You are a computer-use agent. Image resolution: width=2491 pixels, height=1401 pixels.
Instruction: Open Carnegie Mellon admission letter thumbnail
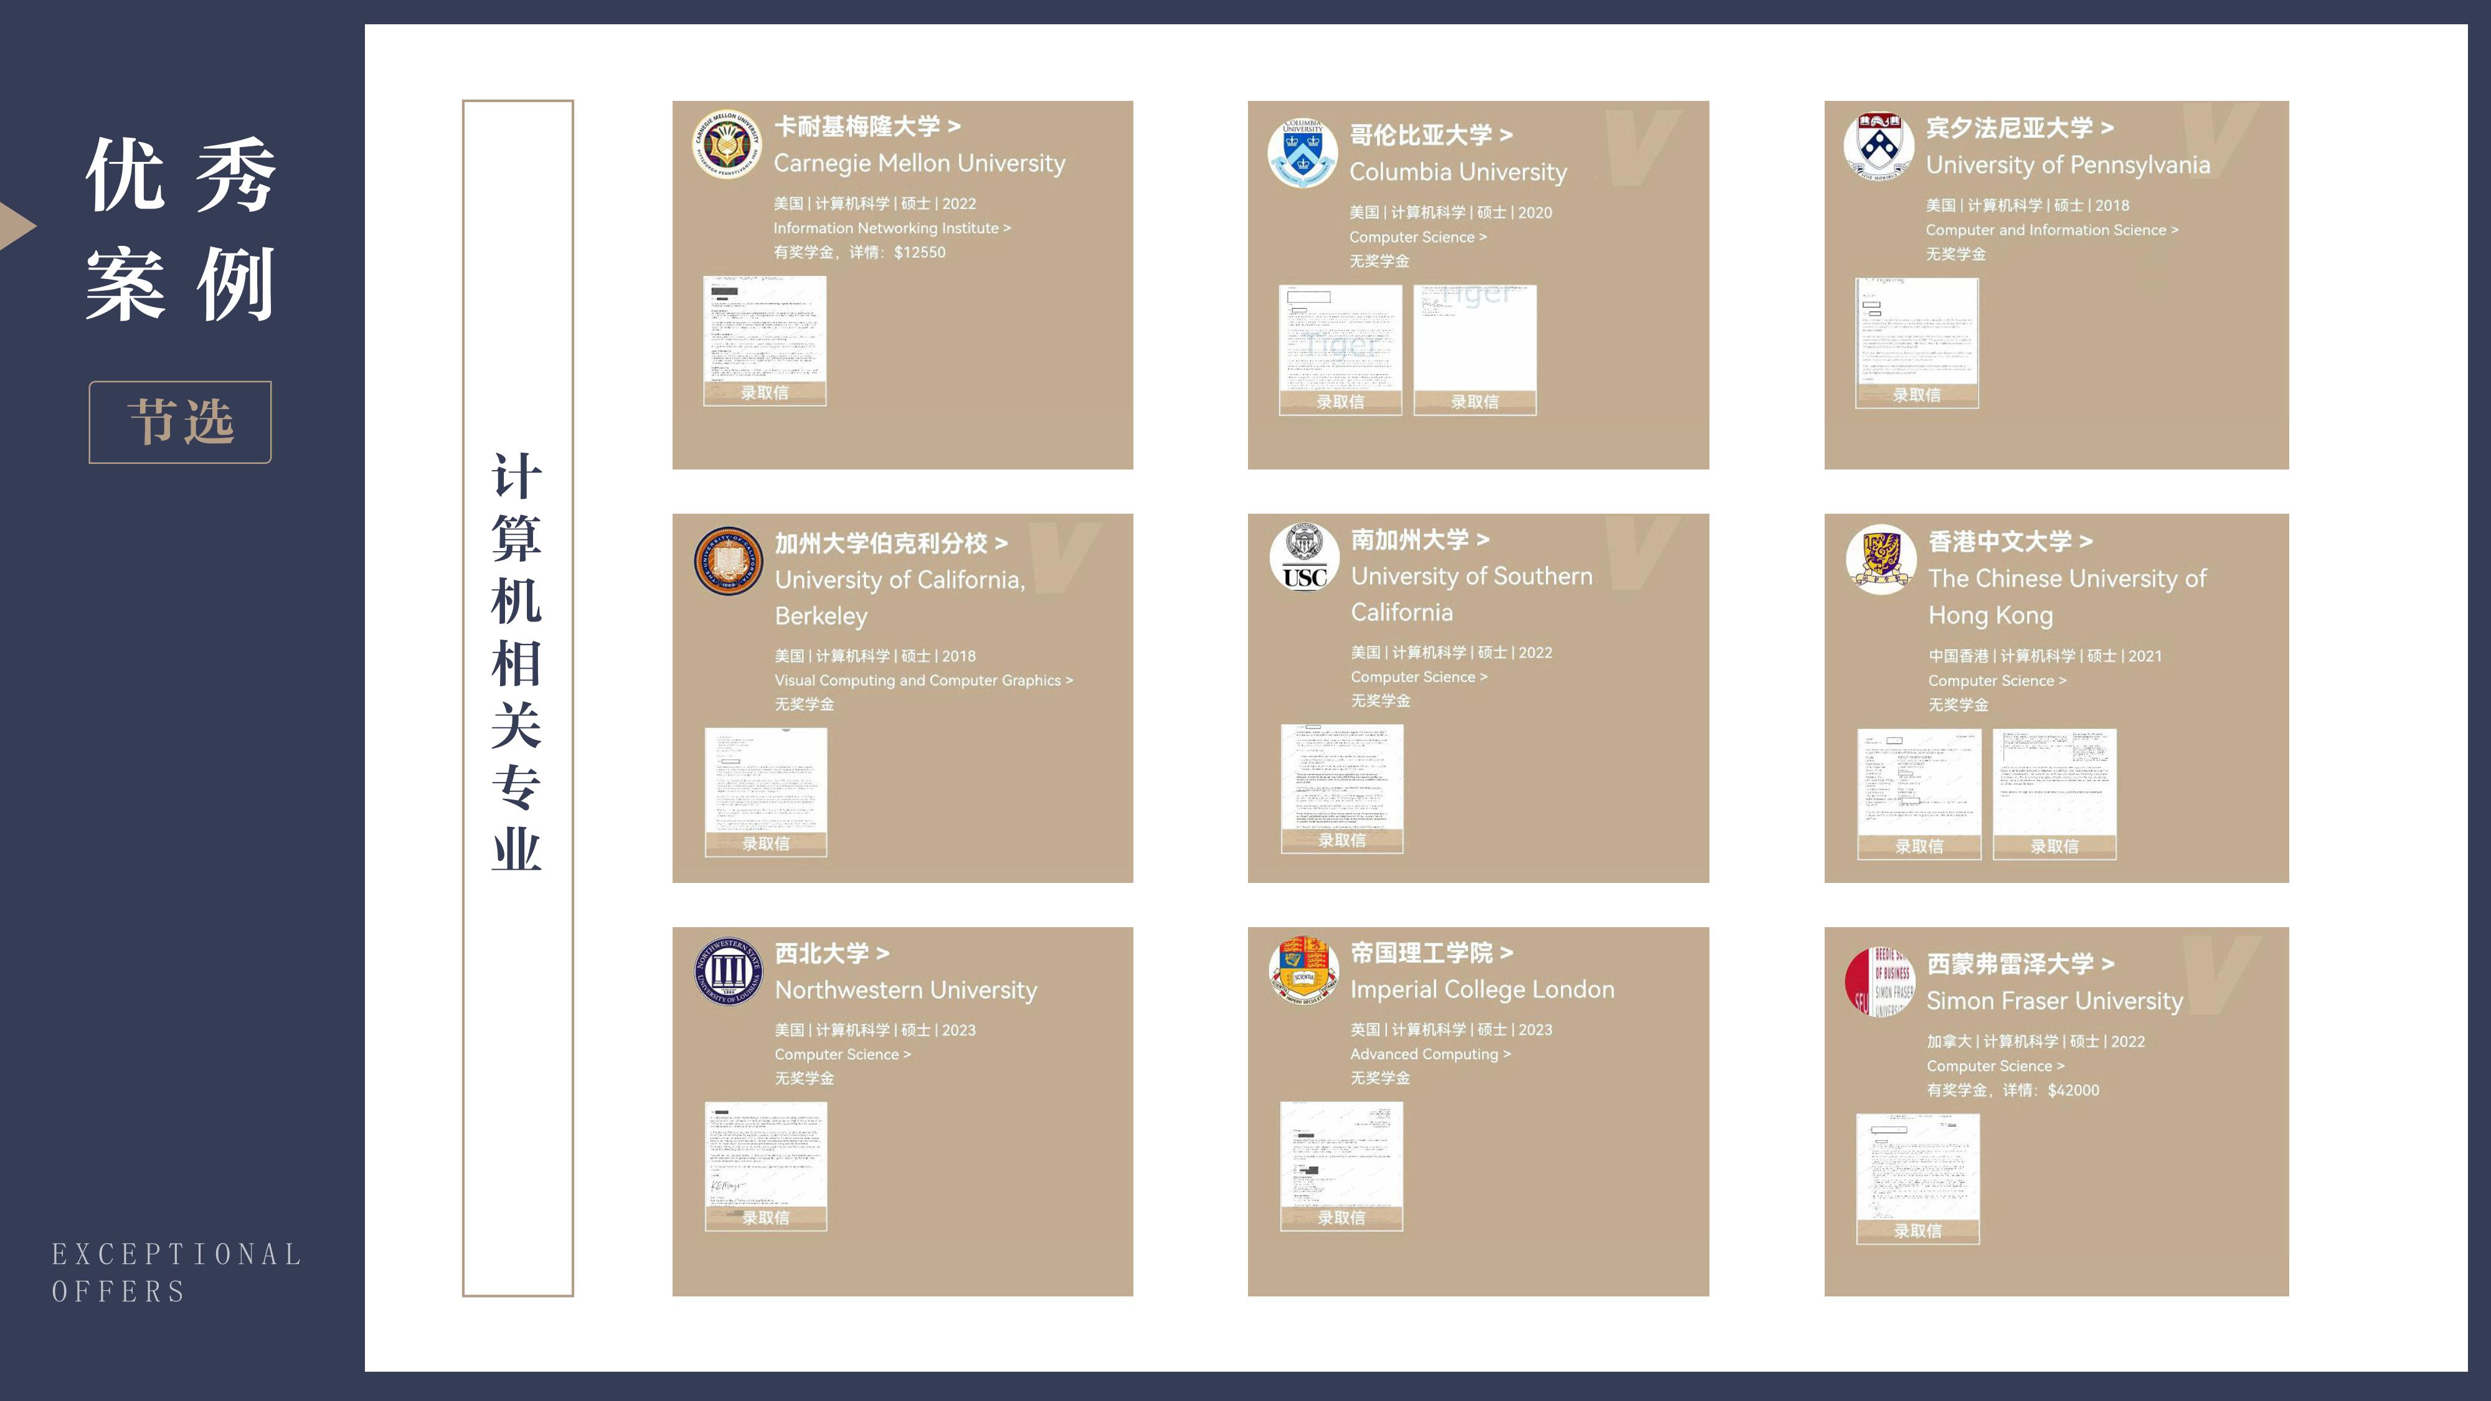pos(764,341)
